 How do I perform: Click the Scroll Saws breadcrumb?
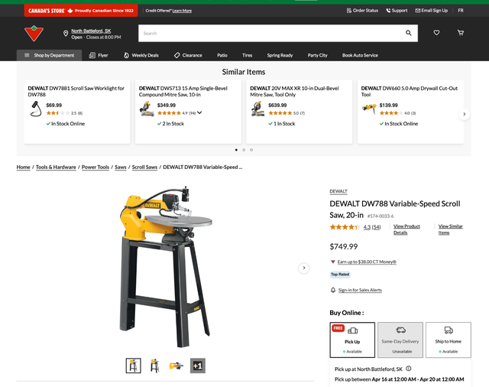[144, 167]
